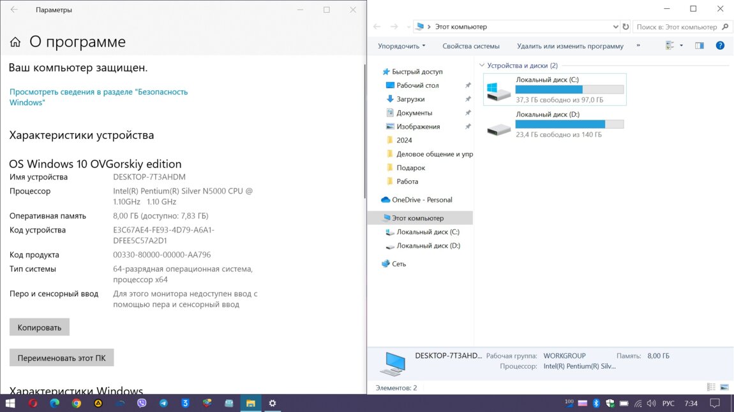Open the Windows Start menu

tap(10, 403)
